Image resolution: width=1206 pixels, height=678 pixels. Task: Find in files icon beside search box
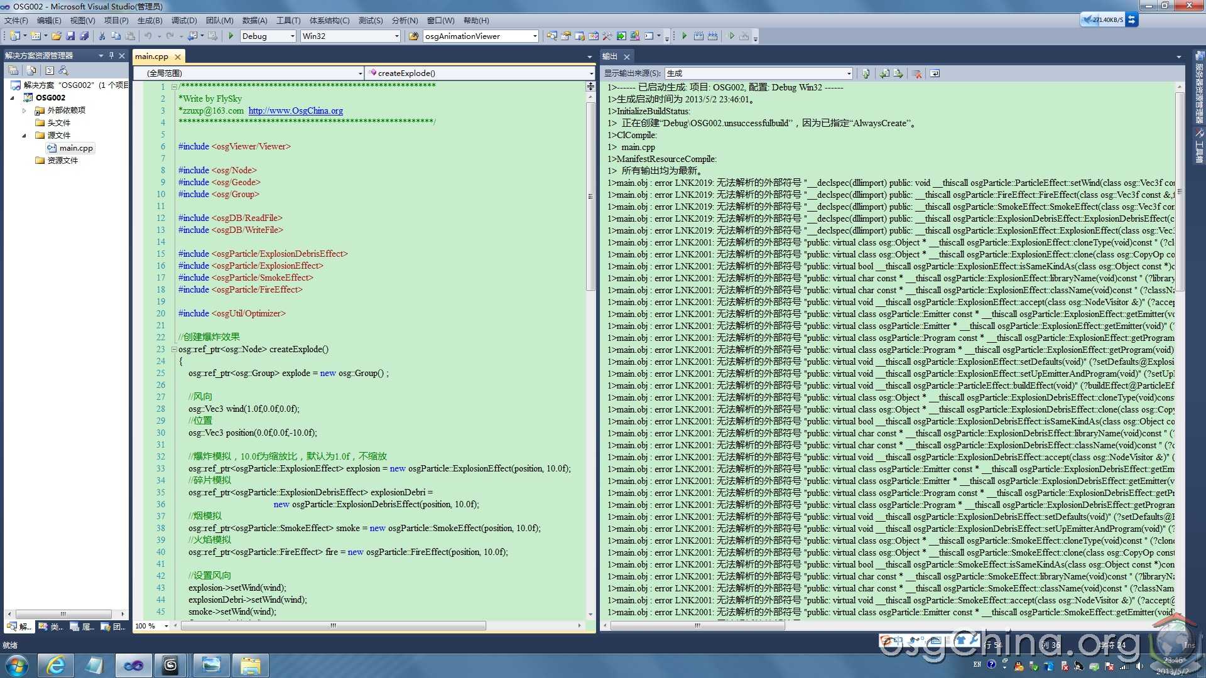pyautogui.click(x=413, y=36)
